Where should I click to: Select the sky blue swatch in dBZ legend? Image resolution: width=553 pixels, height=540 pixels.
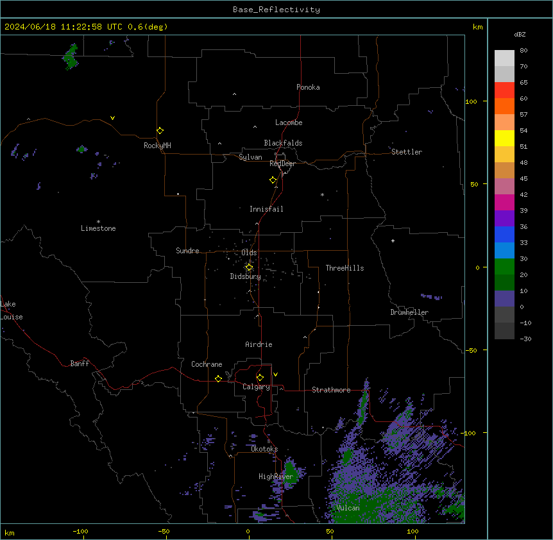point(504,250)
